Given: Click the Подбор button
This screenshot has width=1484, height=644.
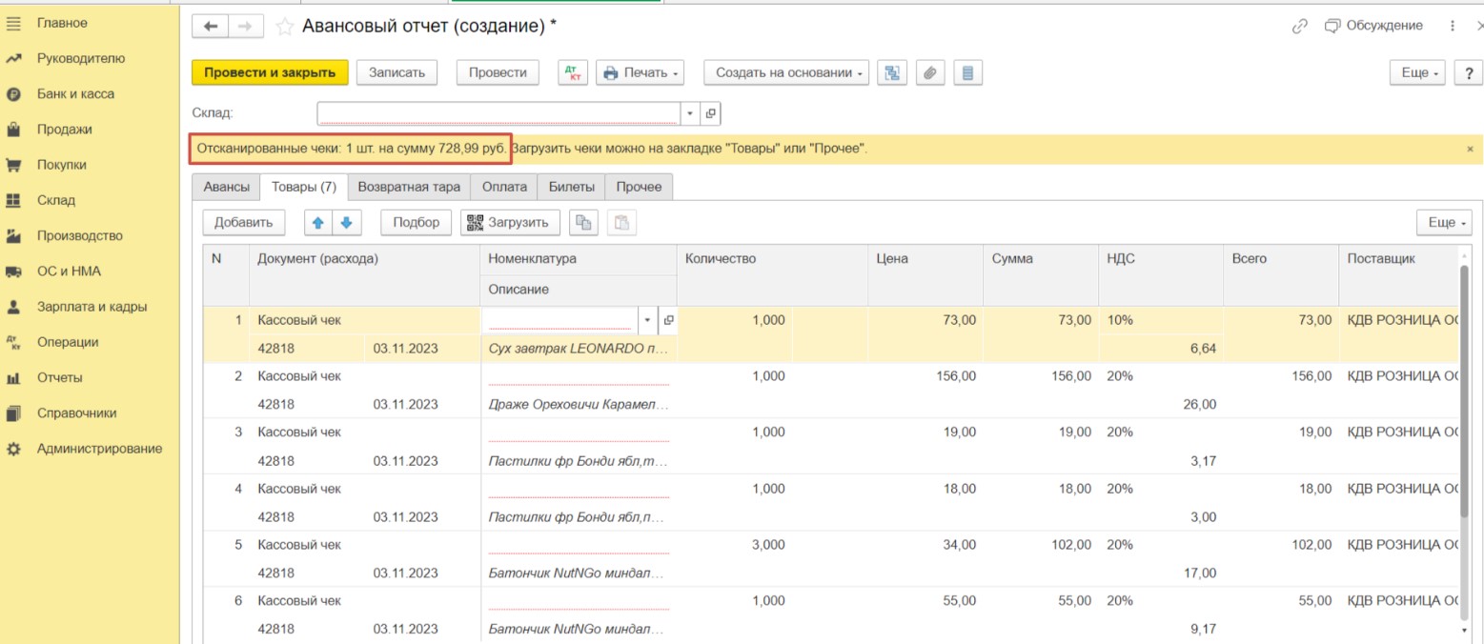Looking at the screenshot, I should [417, 223].
